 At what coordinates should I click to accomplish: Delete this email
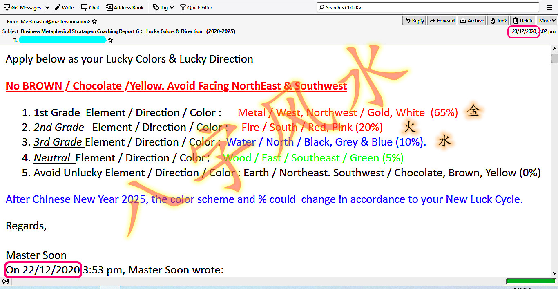point(523,20)
